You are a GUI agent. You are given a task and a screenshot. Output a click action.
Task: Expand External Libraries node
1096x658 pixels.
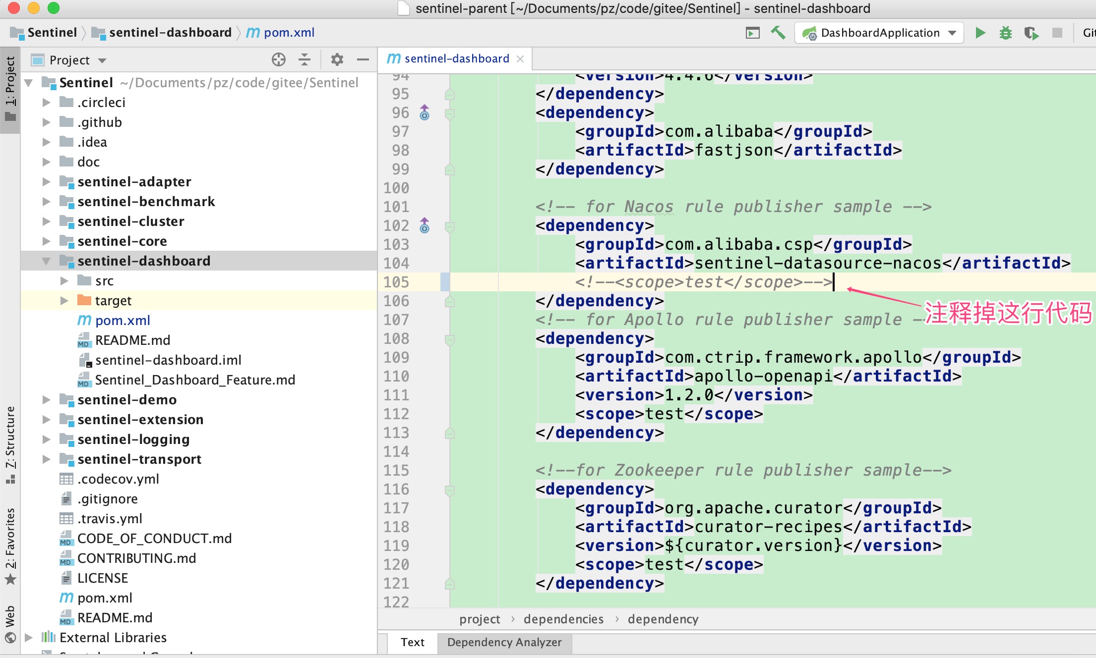(x=29, y=638)
